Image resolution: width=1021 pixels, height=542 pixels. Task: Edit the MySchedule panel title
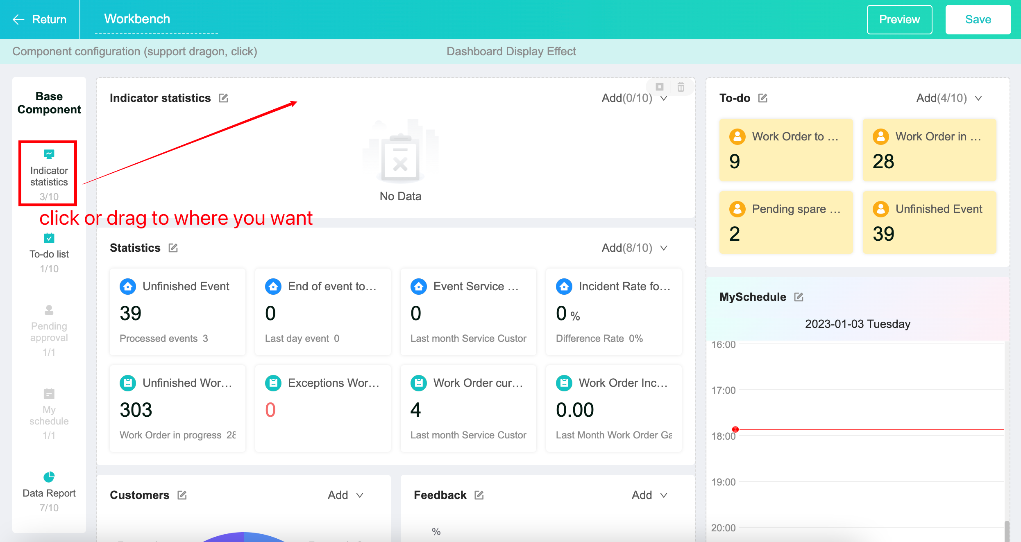click(x=799, y=297)
